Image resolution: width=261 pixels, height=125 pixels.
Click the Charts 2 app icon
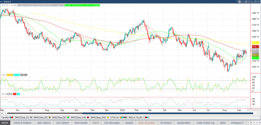(x=2, y=2)
